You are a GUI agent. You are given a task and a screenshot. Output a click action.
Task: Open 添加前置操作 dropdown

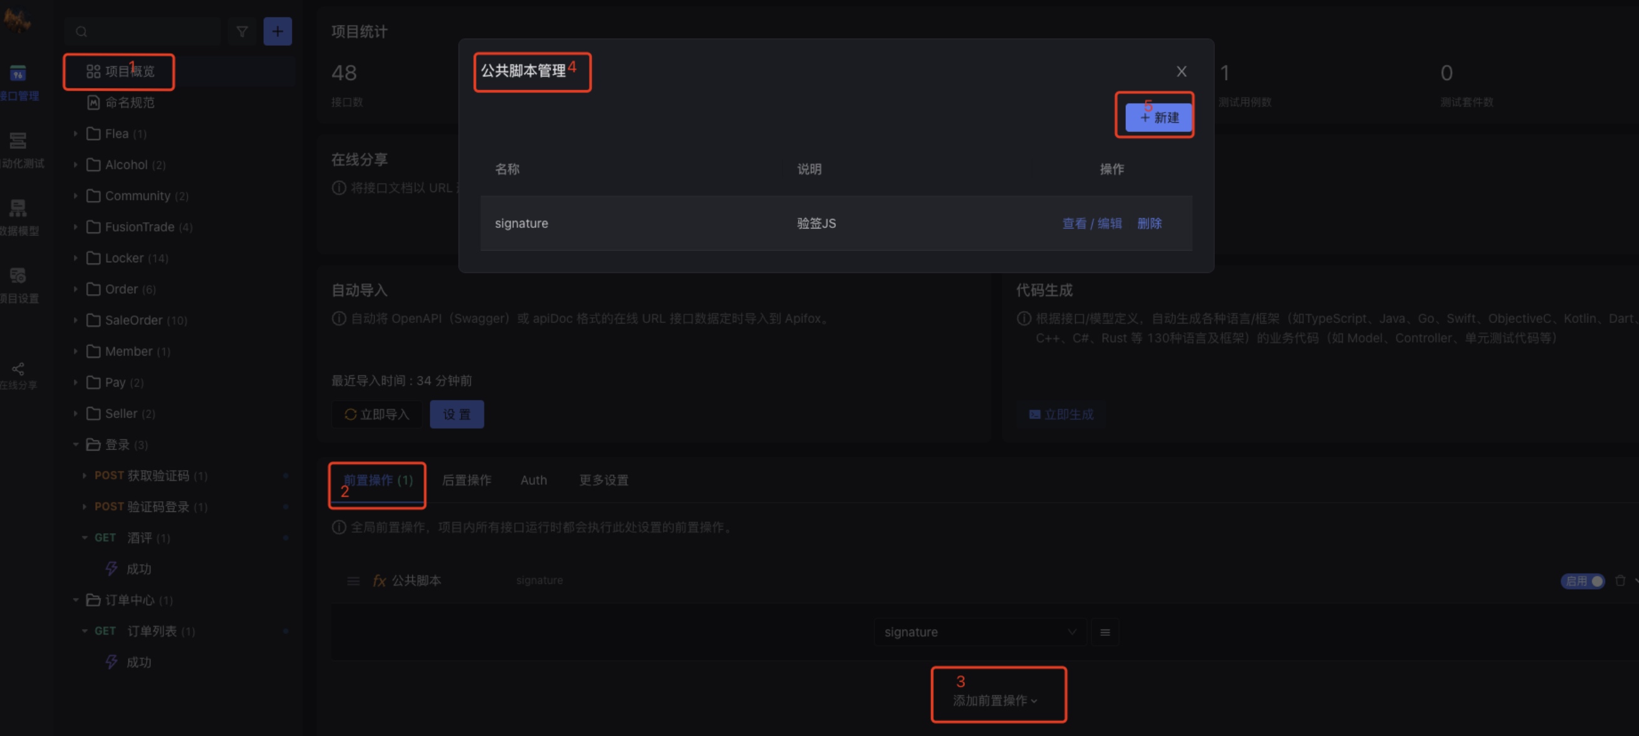pyautogui.click(x=995, y=700)
